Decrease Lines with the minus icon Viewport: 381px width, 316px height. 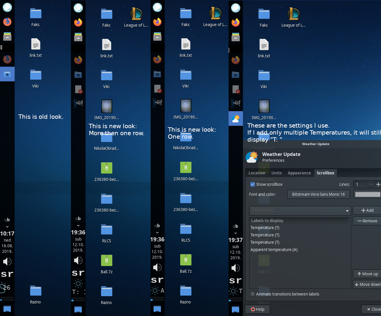click(x=371, y=184)
